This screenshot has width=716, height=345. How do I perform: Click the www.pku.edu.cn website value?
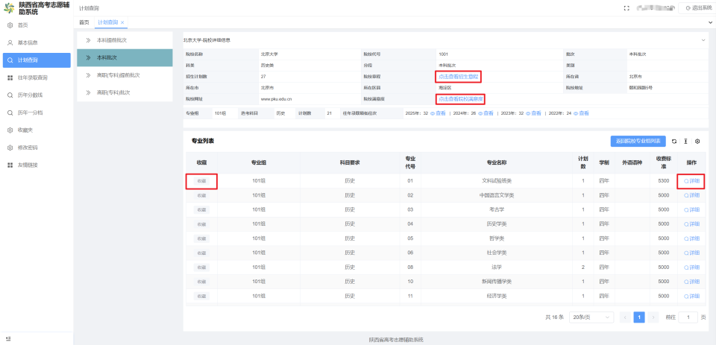276,99
